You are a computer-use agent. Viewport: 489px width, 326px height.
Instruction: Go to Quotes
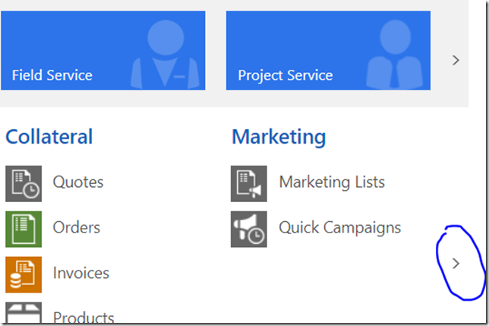(78, 182)
